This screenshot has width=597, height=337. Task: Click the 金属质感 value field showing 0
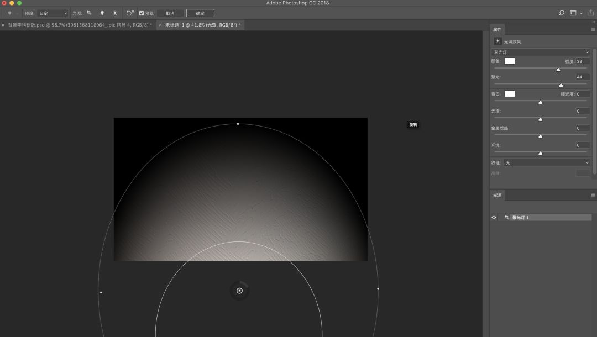(583, 128)
